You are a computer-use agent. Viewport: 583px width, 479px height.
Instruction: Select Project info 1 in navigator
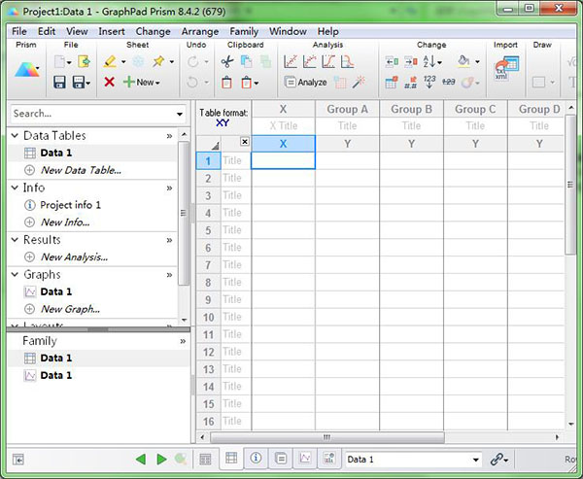click(70, 205)
